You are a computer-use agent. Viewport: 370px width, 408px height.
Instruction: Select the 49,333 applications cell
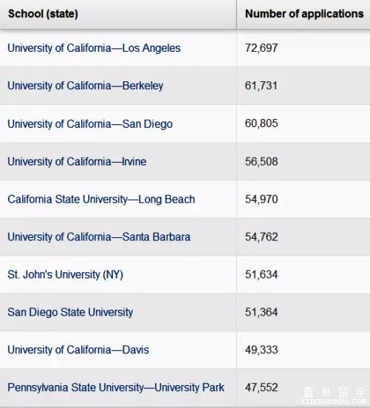(304, 350)
